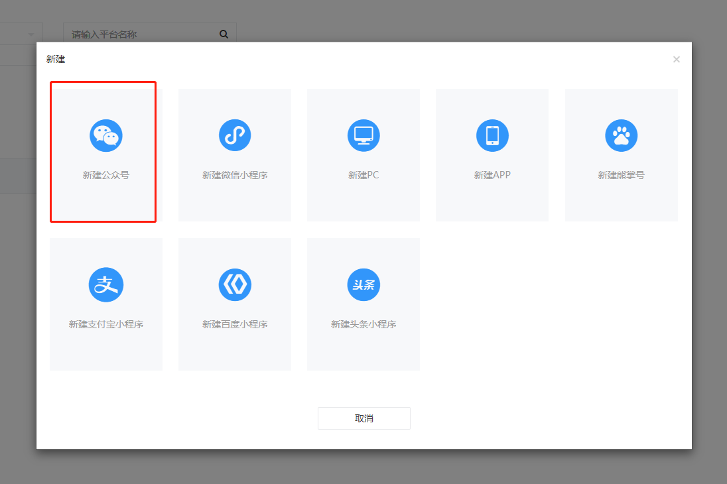This screenshot has height=484, width=727.
Task: Open the dropdown left of the search box
Action: point(21,34)
